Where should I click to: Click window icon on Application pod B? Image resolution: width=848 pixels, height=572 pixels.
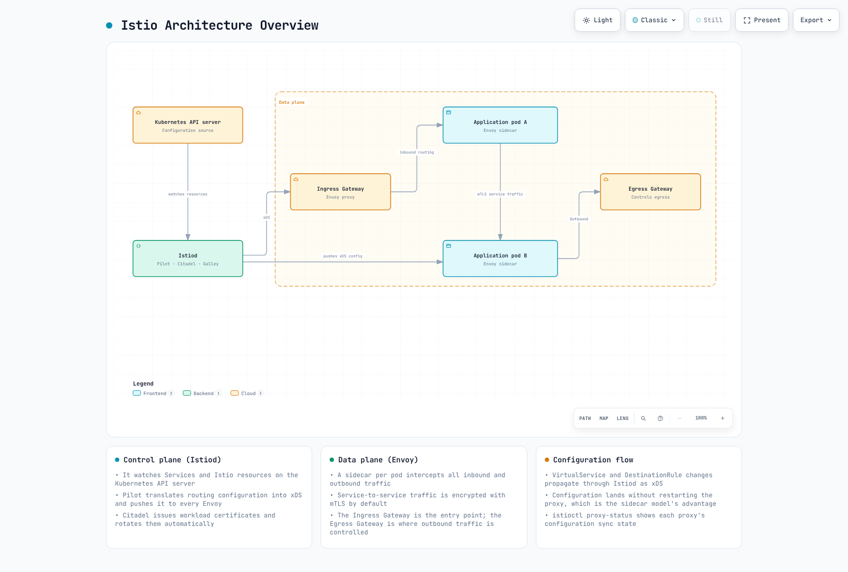448,246
